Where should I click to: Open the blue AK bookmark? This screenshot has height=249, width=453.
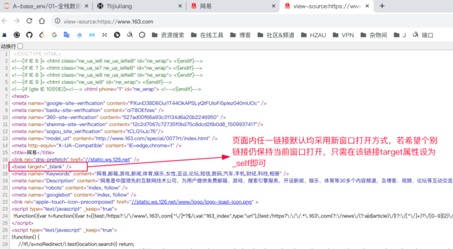92,35
